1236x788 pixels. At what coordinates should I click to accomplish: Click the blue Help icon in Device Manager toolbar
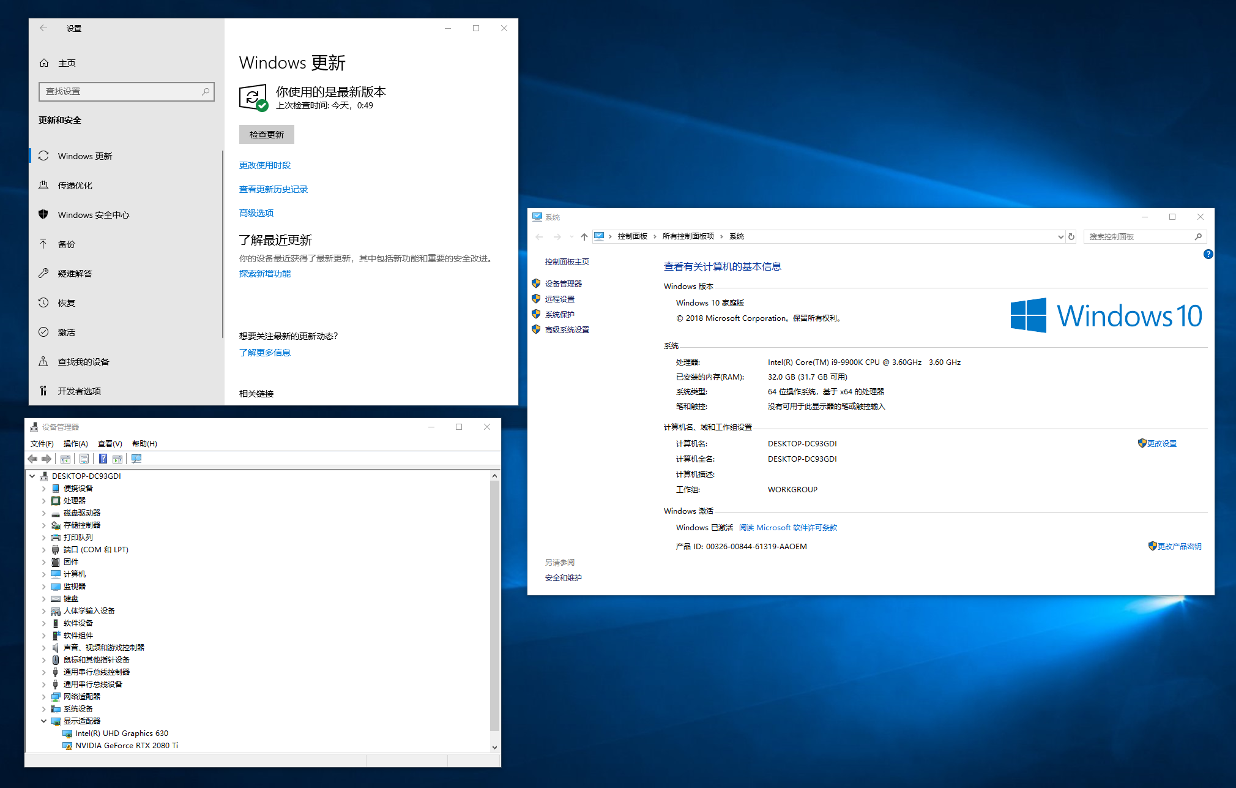(103, 459)
